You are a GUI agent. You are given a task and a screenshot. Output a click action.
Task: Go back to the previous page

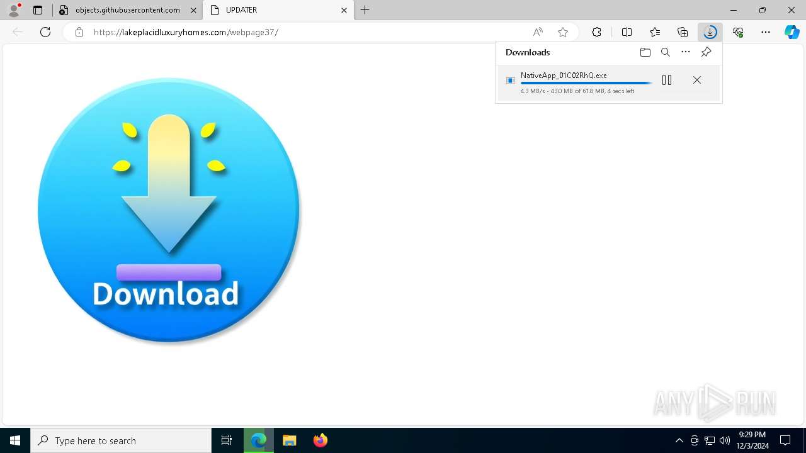[18, 32]
